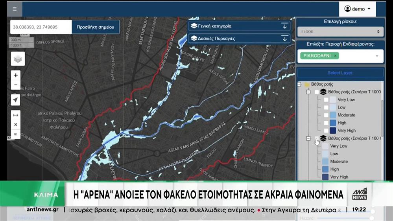Viewport: 393px width, 221px height.
Task: Change the measurement unit (m) button
Action: coord(15,134)
